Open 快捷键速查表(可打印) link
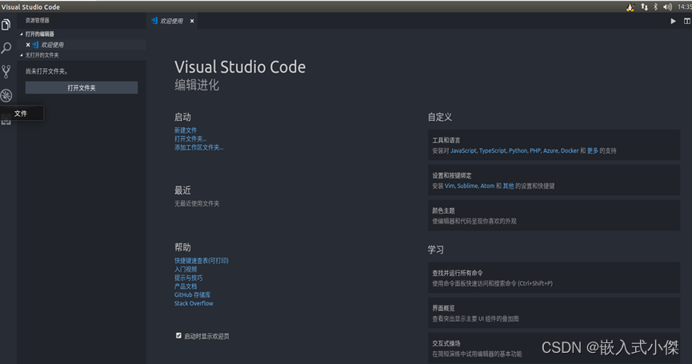 [202, 260]
